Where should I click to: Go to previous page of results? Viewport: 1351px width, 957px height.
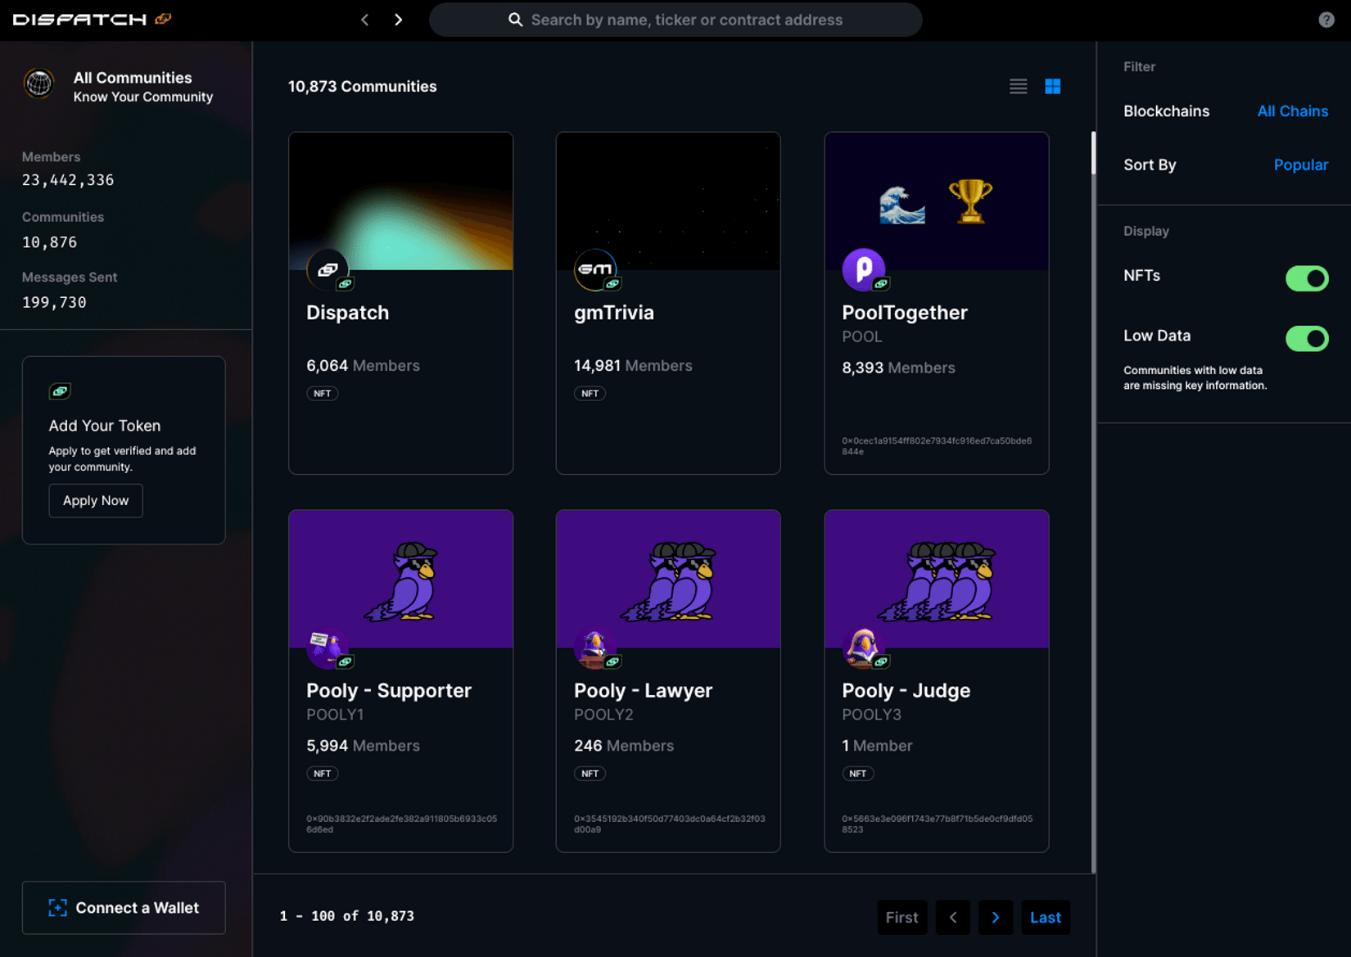point(953,918)
